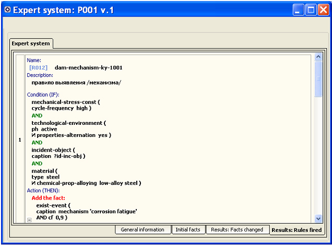Switch to General information tab
332x245 pixels.
[x=143, y=229]
